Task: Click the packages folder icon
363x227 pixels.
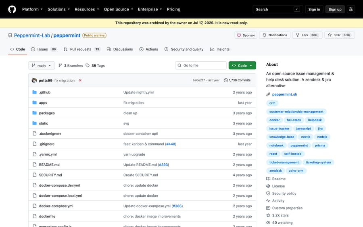Action: [35, 113]
